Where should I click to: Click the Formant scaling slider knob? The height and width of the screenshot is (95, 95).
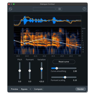point(65,77)
